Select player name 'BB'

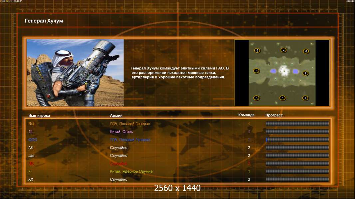pyautogui.click(x=31, y=164)
